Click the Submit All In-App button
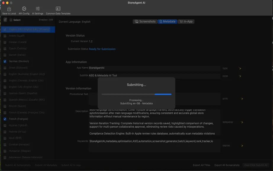 (71, 165)
